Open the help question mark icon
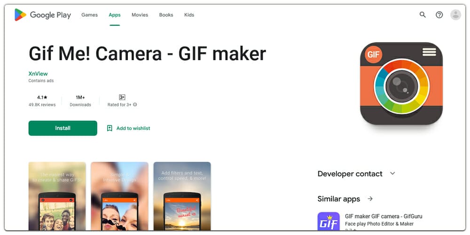Screen dimensions: 470x235 [x=439, y=15]
